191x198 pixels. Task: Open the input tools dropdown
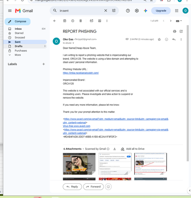pos(179,21)
